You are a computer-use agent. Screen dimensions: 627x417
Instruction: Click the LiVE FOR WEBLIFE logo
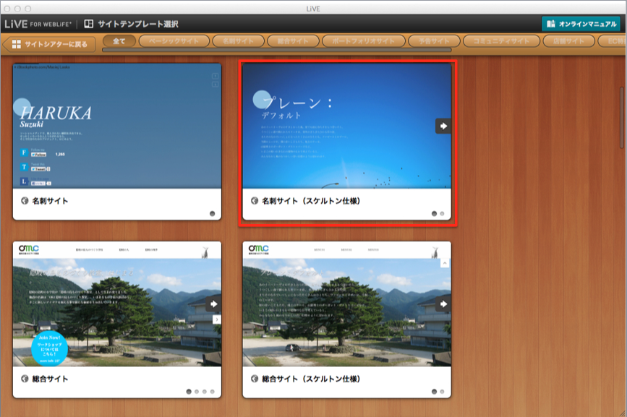click(38, 24)
